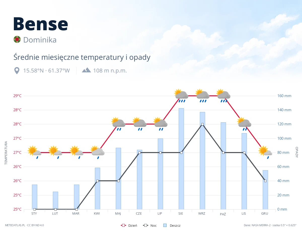Viewport: 302px width, 232px height.
Task: Click the May rain-cloud weather icon
Action: point(119,124)
